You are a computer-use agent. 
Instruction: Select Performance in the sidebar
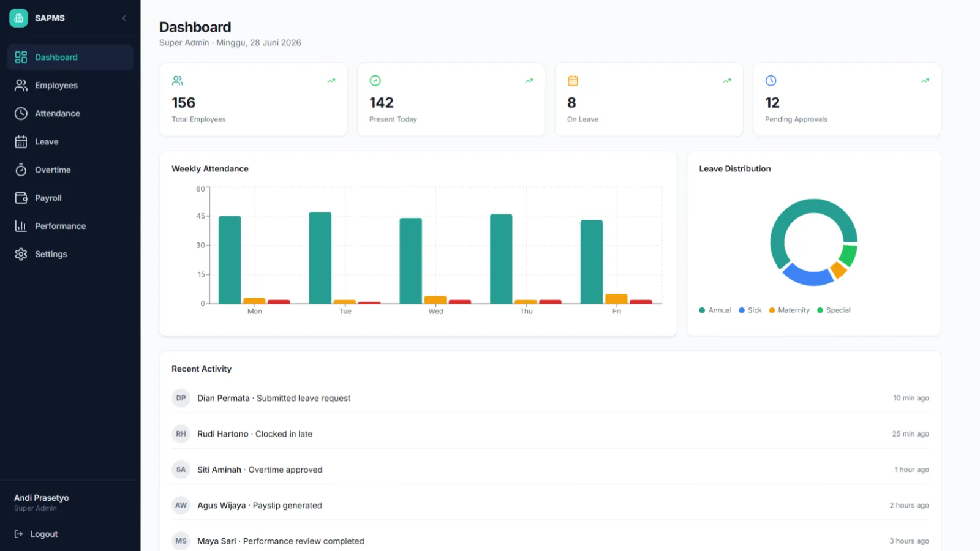[70, 226]
